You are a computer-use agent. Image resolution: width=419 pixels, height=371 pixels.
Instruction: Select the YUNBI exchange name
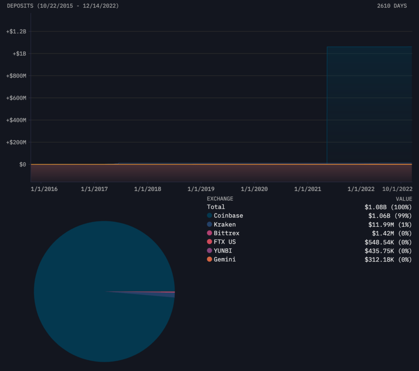coord(223,251)
